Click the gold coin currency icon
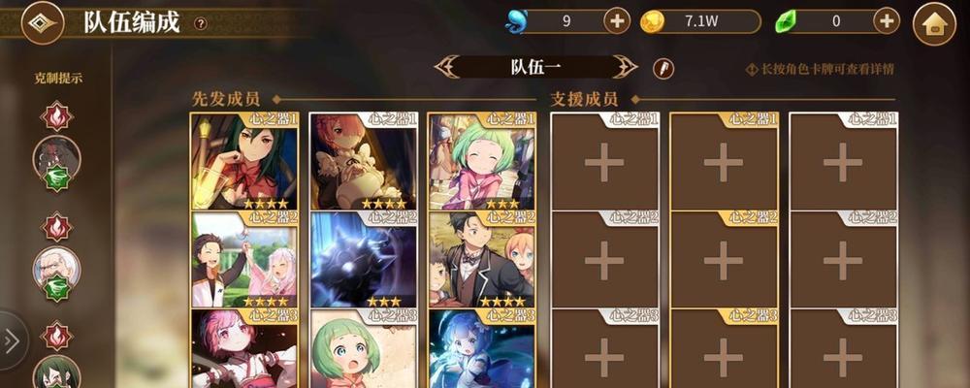Image resolution: width=970 pixels, height=388 pixels. [x=652, y=21]
